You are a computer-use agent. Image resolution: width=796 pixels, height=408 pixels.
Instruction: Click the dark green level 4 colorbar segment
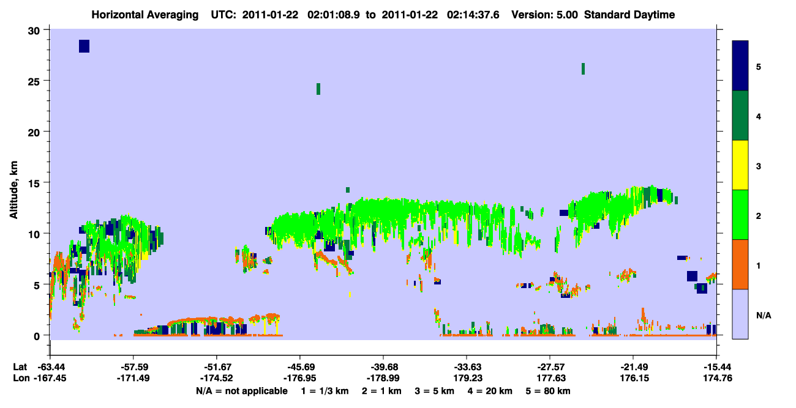pyautogui.click(x=740, y=116)
